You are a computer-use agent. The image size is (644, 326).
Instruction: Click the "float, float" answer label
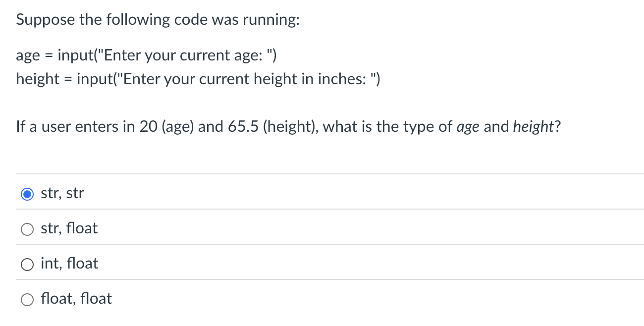tap(76, 299)
